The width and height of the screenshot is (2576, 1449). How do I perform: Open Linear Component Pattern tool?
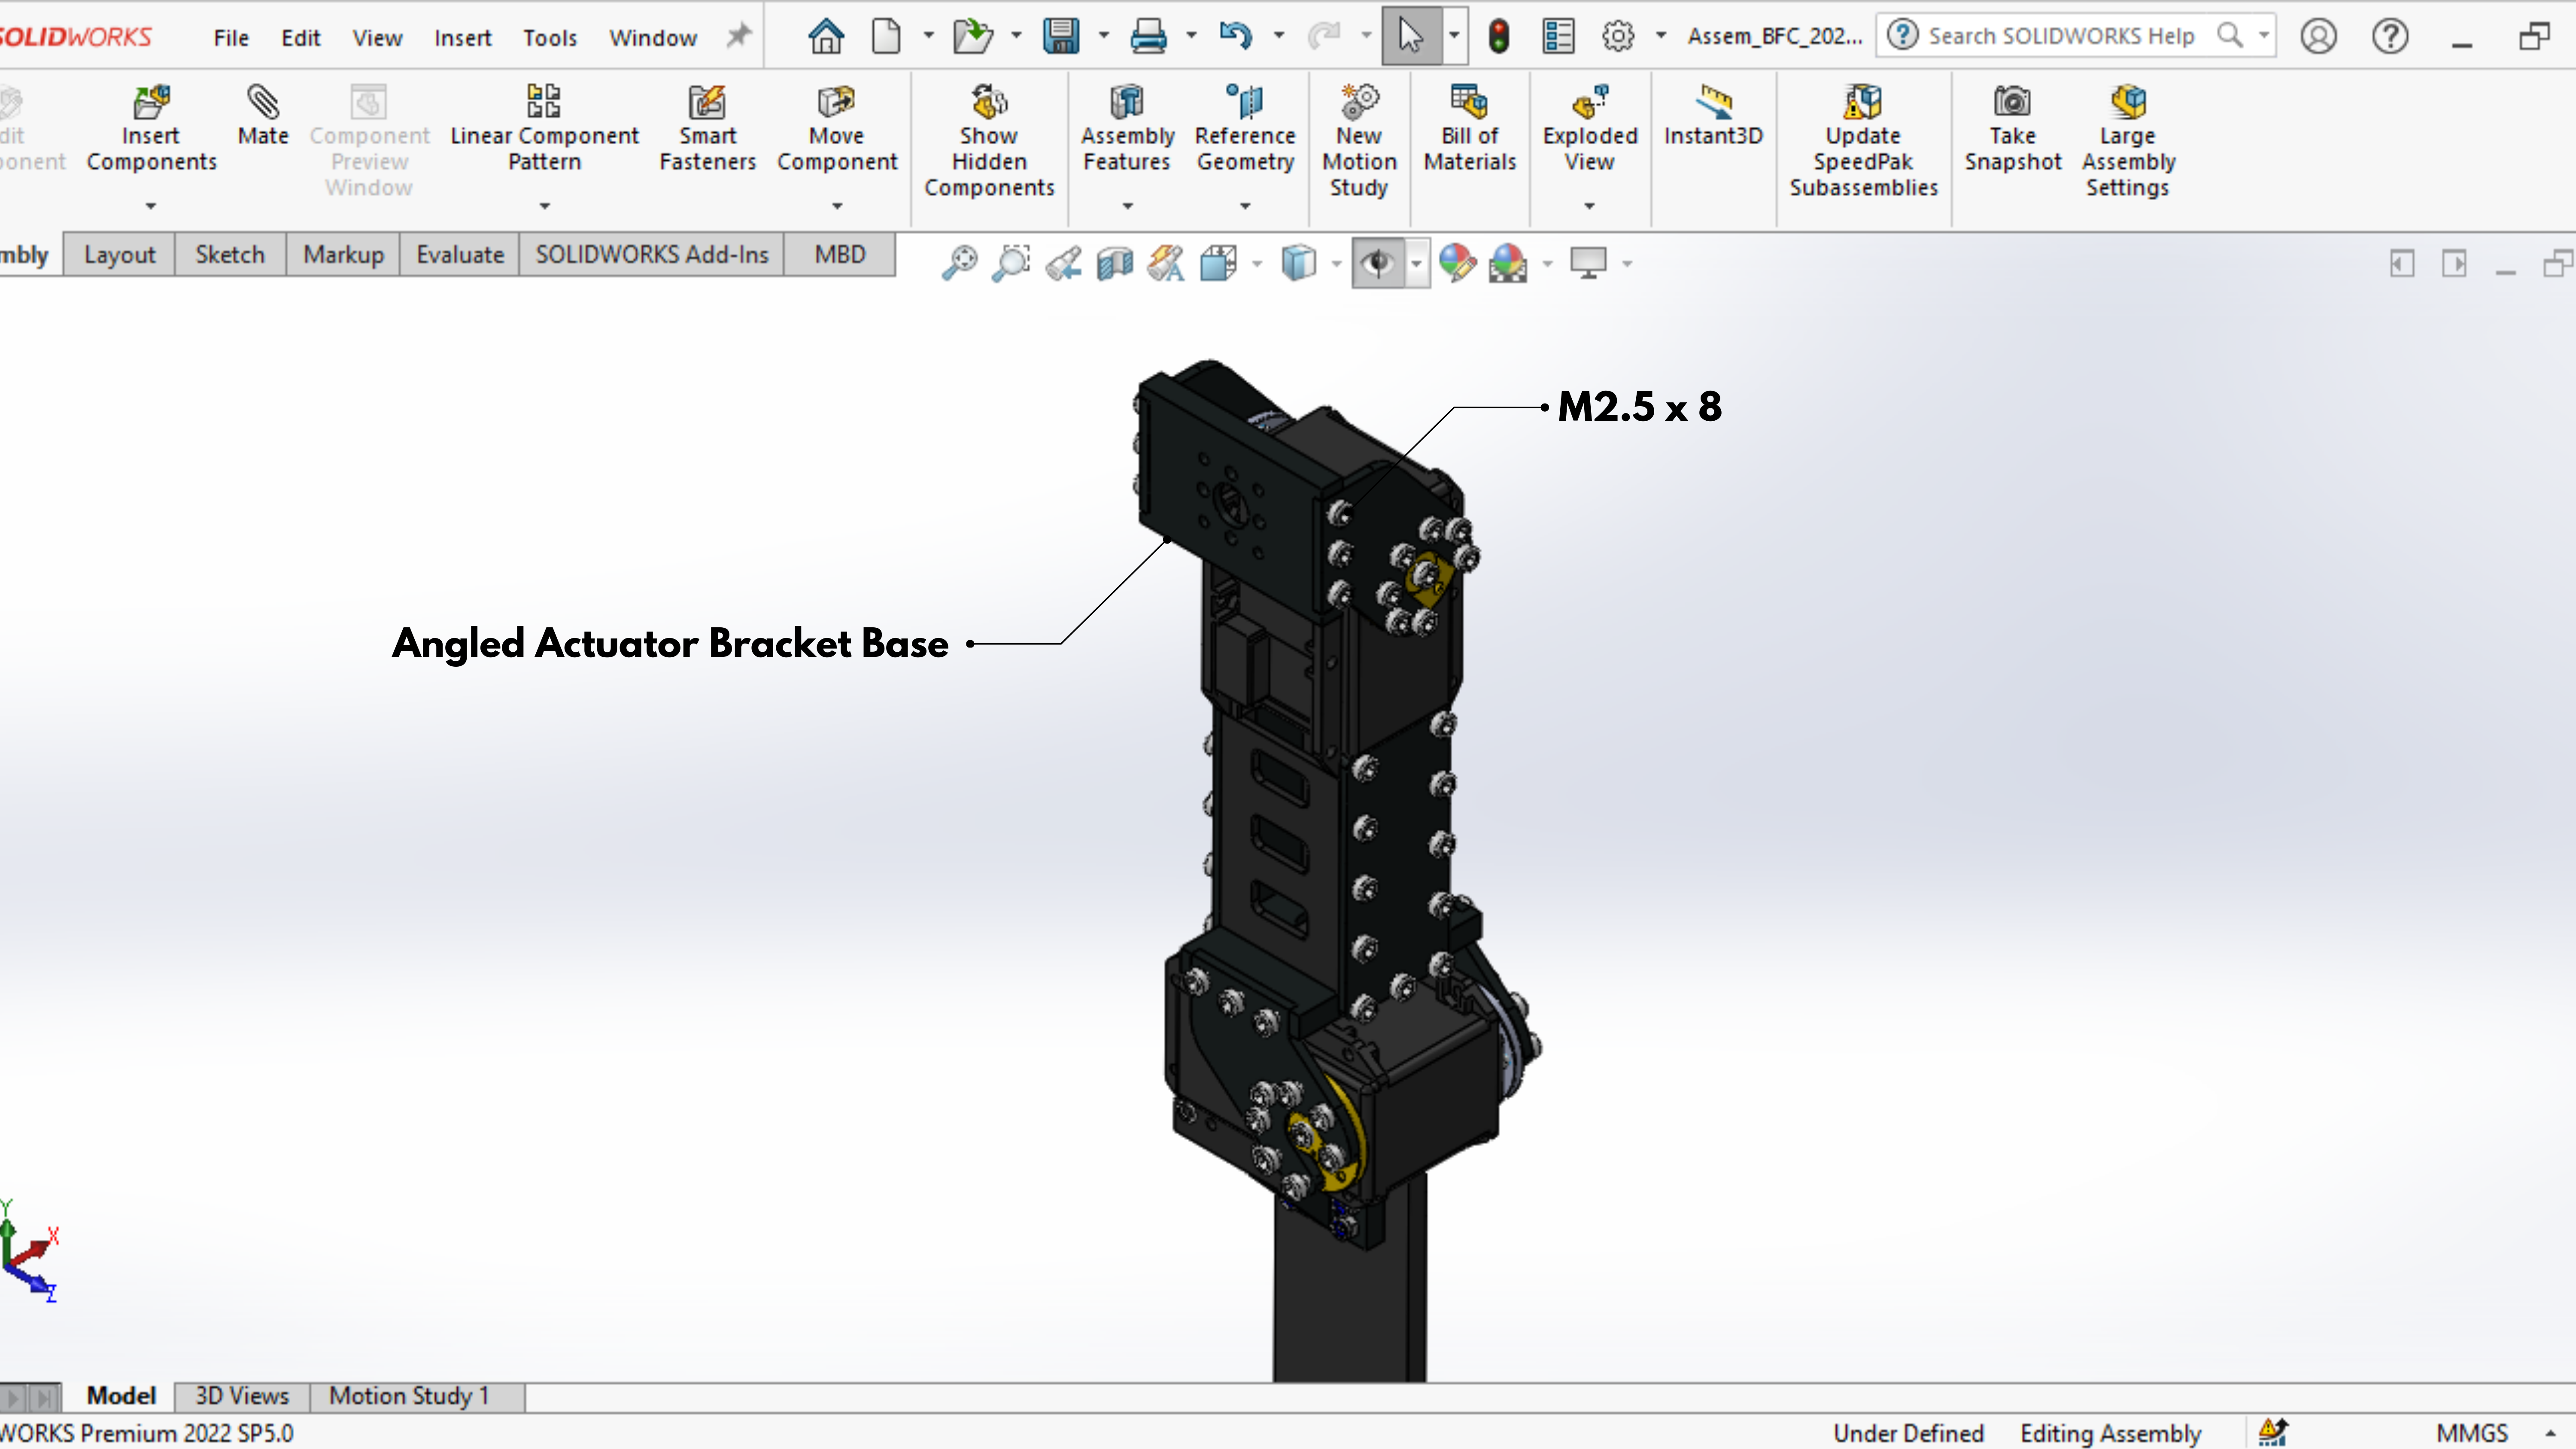(x=544, y=128)
